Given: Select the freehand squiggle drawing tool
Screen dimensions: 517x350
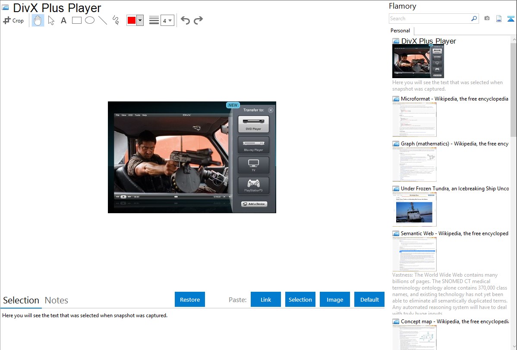Looking at the screenshot, I should (x=116, y=20).
